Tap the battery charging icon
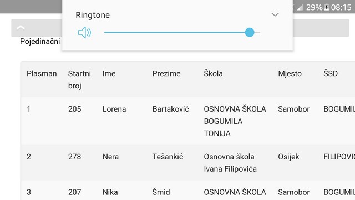 [x=327, y=7]
